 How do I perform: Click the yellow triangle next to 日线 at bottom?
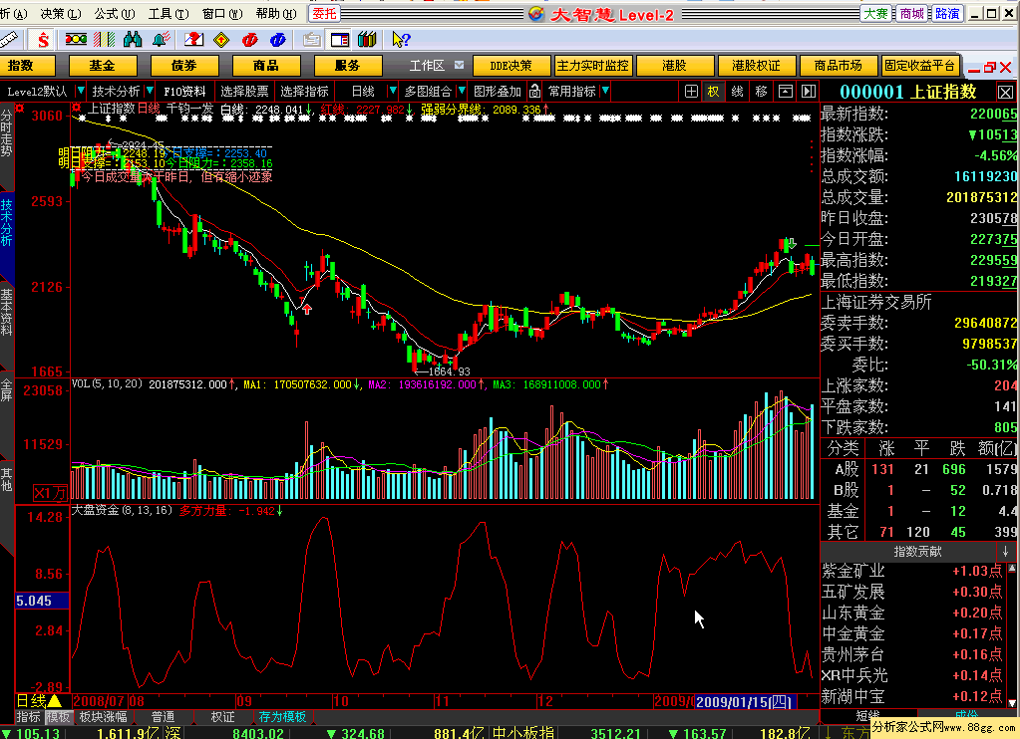click(x=54, y=700)
